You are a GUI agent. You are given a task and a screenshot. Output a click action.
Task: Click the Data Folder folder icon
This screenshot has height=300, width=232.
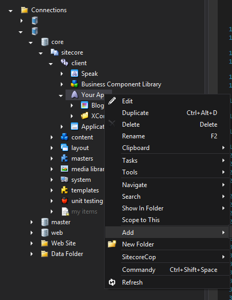point(44,254)
